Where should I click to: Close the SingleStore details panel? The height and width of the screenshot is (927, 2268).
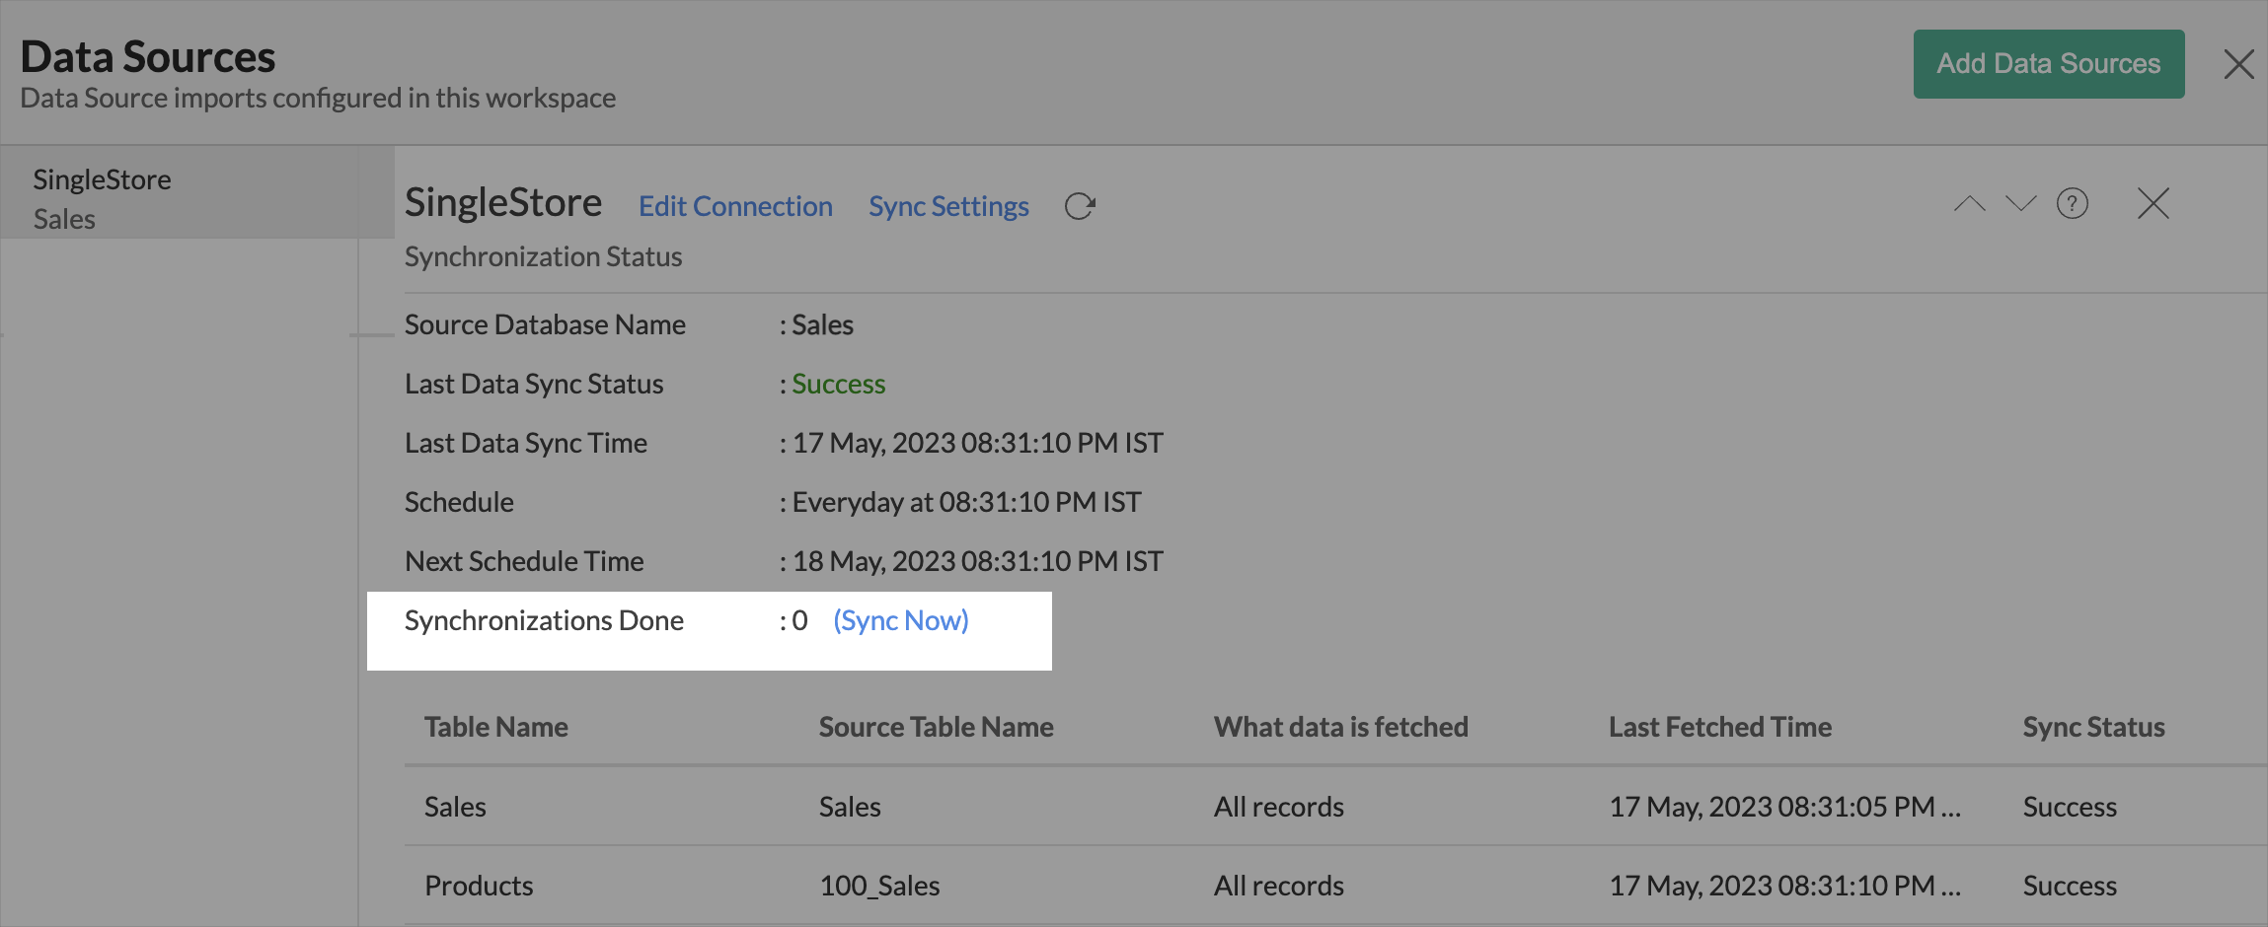[x=2153, y=204]
